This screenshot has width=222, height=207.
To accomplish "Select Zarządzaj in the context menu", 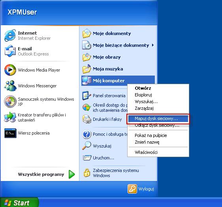I will (158, 108).
